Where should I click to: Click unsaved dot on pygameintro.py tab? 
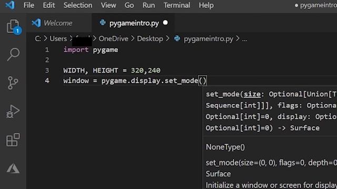coord(165,23)
